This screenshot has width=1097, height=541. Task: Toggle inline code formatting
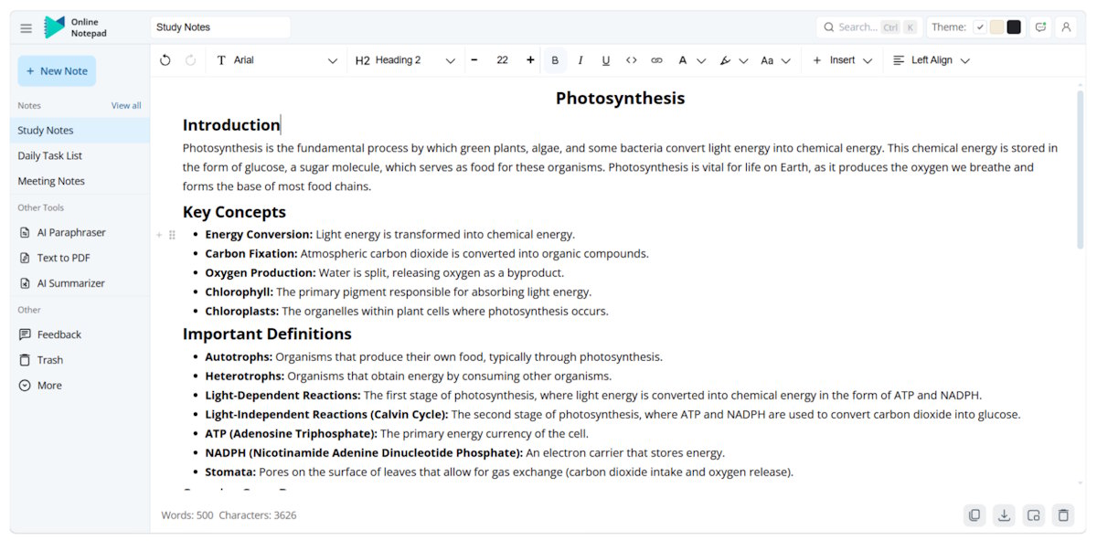[x=631, y=60]
